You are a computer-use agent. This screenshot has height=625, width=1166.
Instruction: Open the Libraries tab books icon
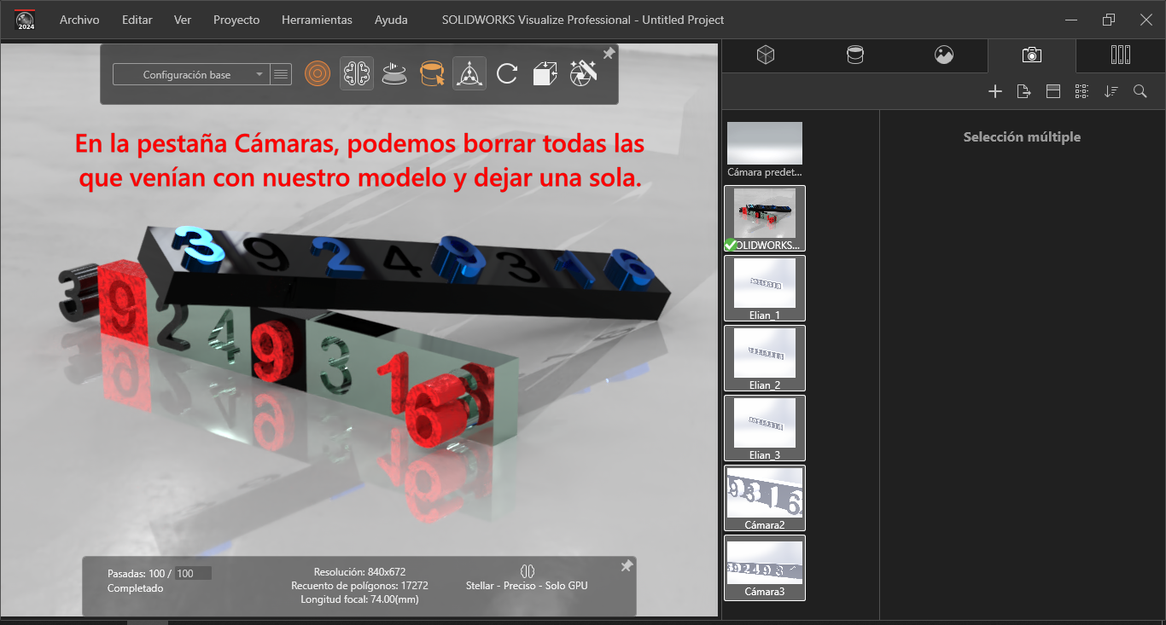click(x=1121, y=55)
